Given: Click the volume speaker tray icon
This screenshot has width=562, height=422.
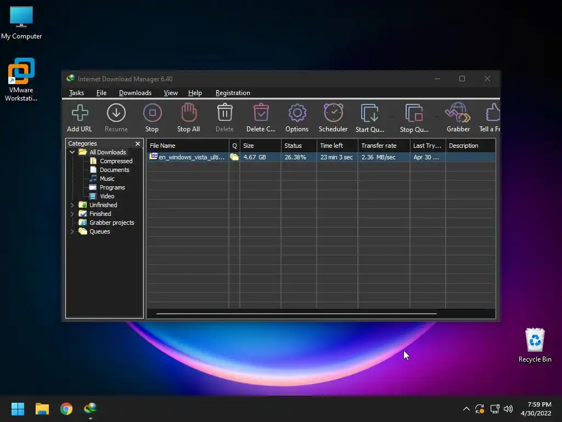Looking at the screenshot, I should 508,409.
